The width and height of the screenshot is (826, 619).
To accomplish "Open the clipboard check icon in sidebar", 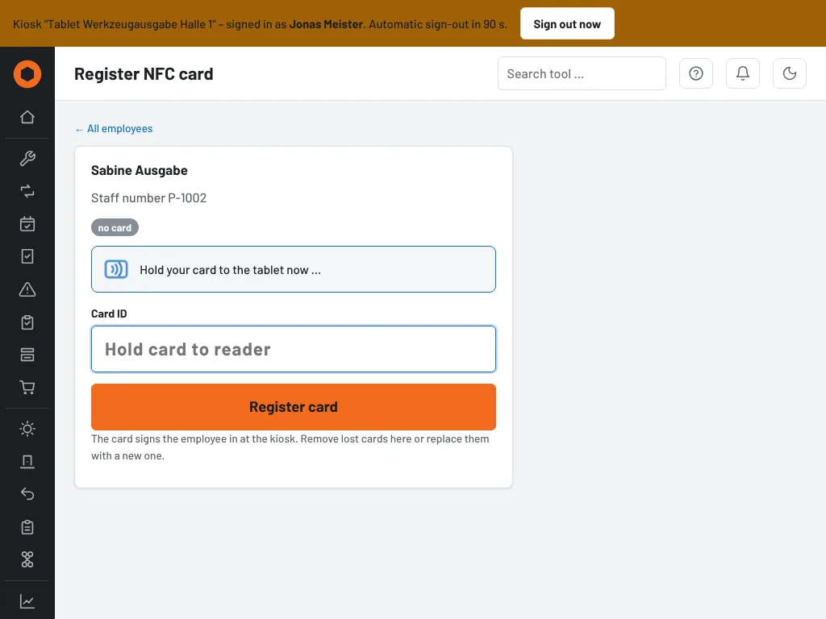I will [x=27, y=322].
